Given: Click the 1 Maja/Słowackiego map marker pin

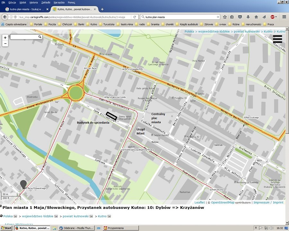Looking at the screenshot, I should tap(23, 185).
